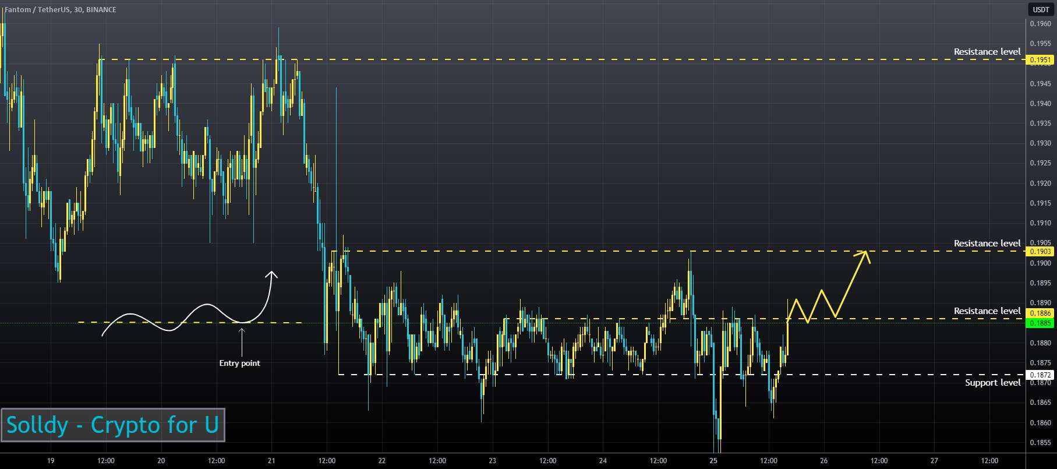Image resolution: width=1057 pixels, height=469 pixels.
Task: Click the 0.1915 price axis value
Action: (x=1040, y=203)
